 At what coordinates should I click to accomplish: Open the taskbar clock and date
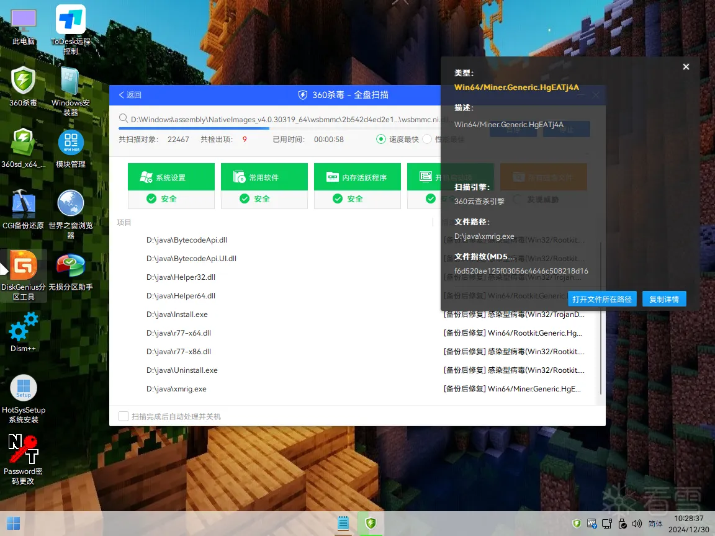click(688, 524)
